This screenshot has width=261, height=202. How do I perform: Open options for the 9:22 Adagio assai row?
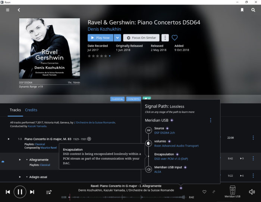[x=253, y=176]
